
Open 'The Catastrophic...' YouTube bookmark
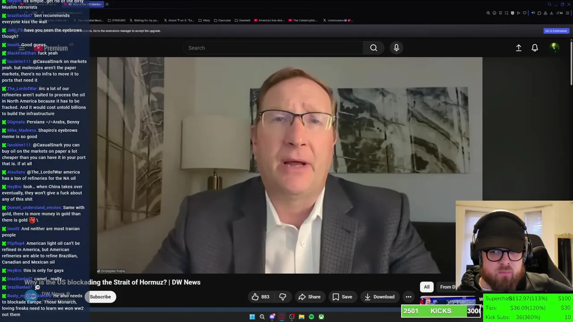pos(303,20)
